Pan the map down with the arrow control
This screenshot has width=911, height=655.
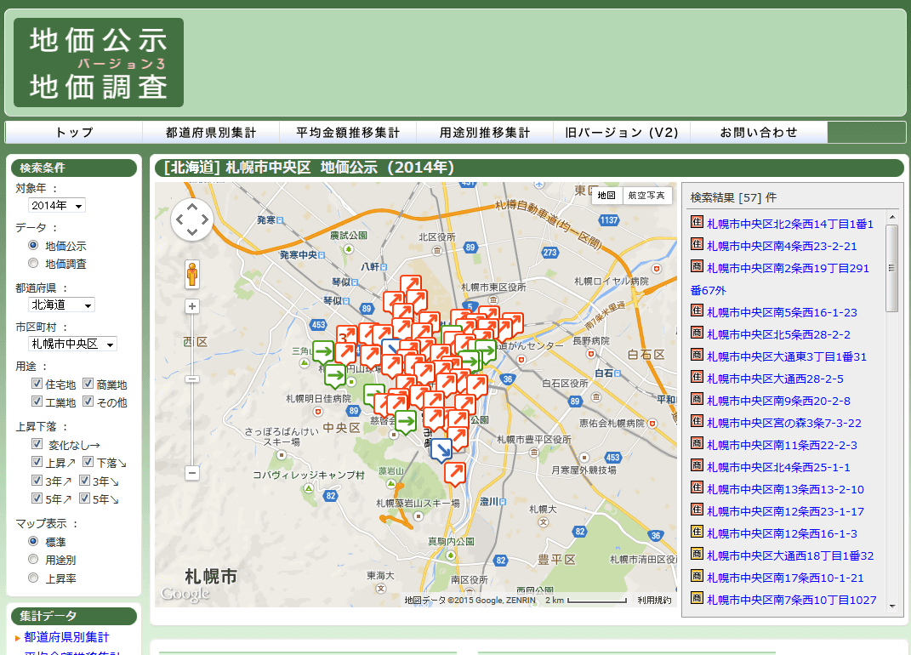pos(192,232)
